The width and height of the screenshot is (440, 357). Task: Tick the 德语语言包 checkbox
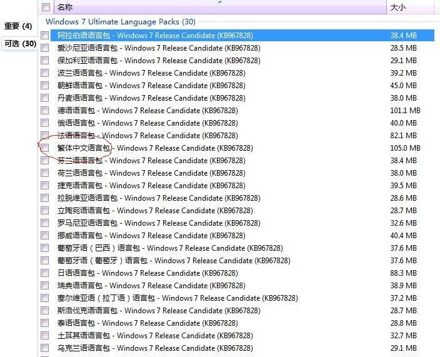coord(44,110)
